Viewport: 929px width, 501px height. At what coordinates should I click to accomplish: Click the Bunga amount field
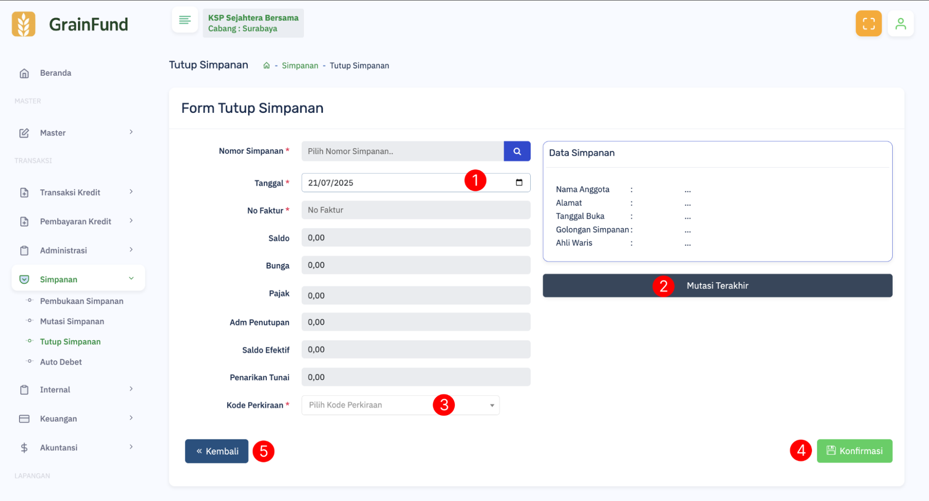pos(415,265)
